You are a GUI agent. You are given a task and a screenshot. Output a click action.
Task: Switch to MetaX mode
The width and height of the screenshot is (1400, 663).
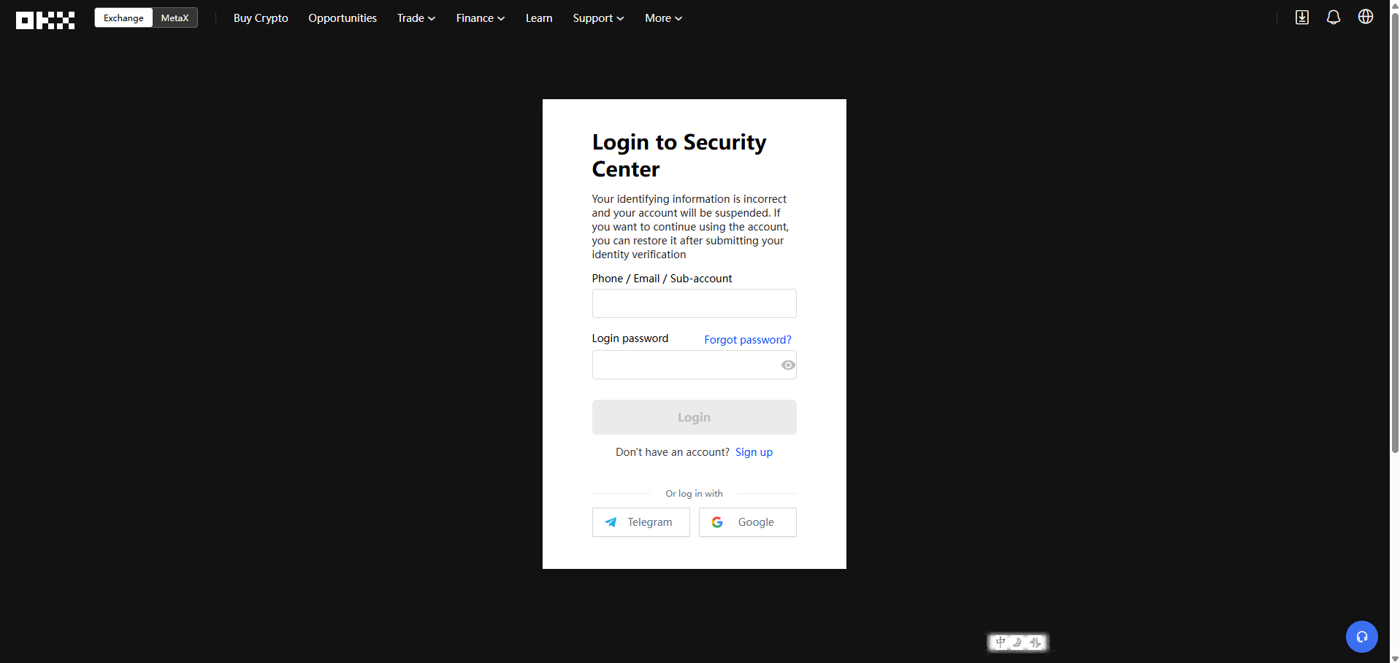(175, 18)
